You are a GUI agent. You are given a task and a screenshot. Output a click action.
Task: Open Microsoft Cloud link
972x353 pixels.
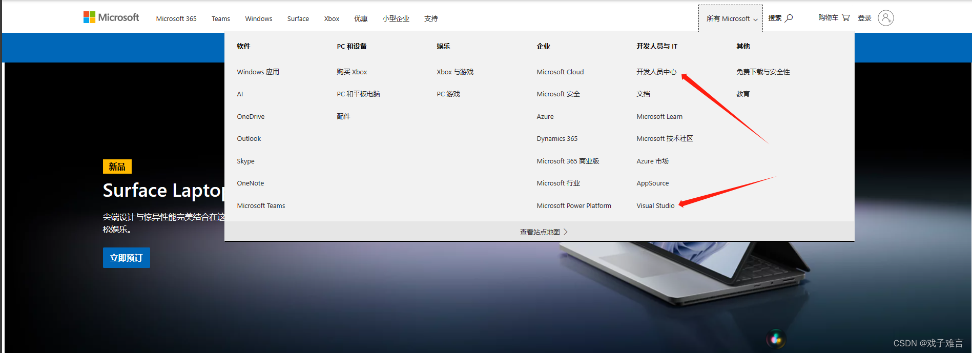tap(560, 72)
